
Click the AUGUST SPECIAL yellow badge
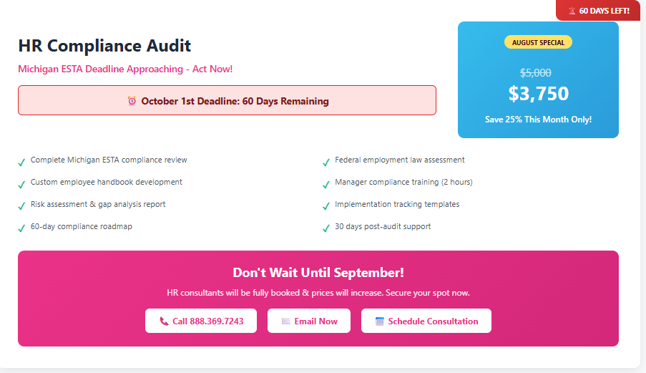pos(538,42)
